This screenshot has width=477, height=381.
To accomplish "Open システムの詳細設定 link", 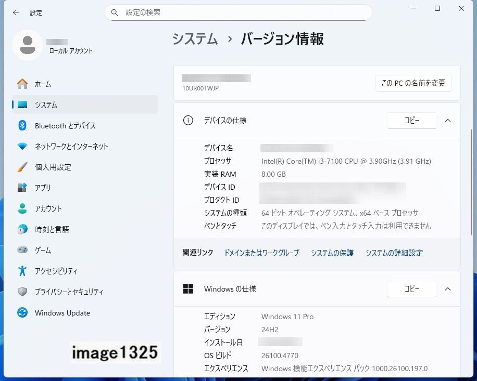I will pyautogui.click(x=394, y=253).
